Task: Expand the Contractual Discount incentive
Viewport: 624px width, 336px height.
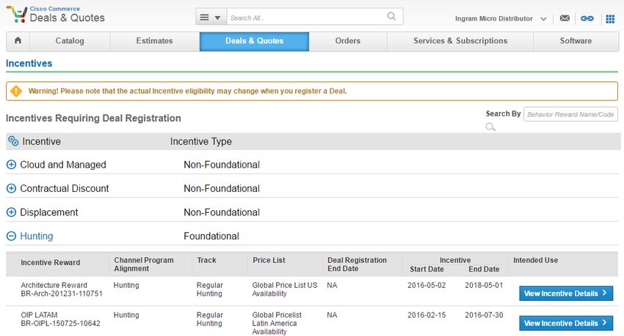Action: pos(12,188)
